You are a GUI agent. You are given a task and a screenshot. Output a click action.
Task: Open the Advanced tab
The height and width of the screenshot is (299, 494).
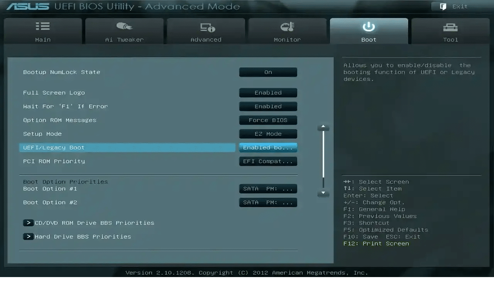coord(206,31)
